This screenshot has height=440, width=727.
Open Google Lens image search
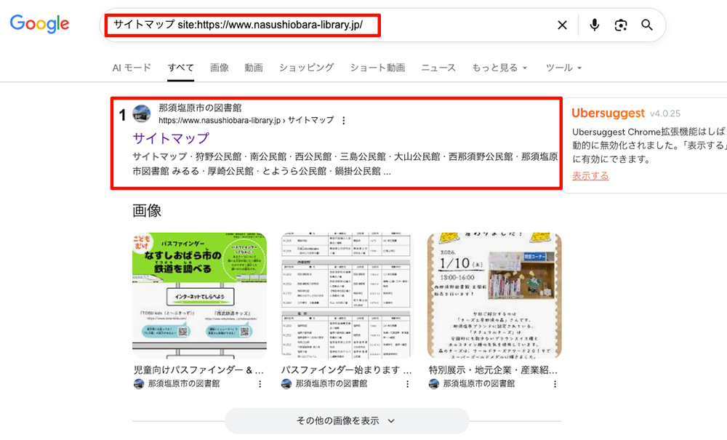[x=620, y=25]
